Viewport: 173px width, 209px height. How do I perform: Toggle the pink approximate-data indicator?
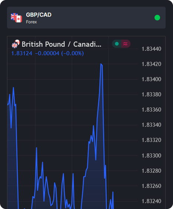tap(126, 44)
